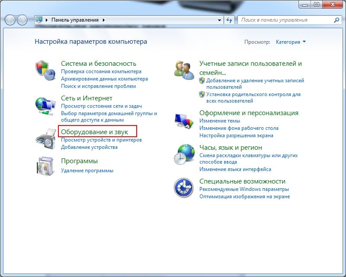Expand the address bar history dropdown arrow

(x=220, y=20)
